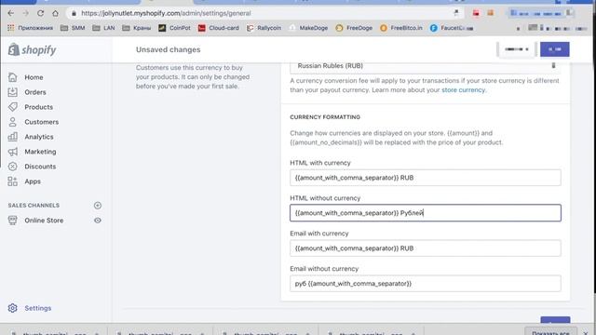Click the Settings gear icon

[12, 308]
